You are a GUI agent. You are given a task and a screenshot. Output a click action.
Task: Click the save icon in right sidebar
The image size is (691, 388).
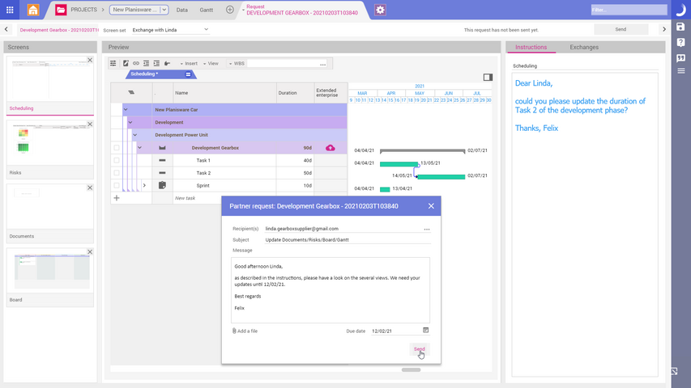[680, 27]
